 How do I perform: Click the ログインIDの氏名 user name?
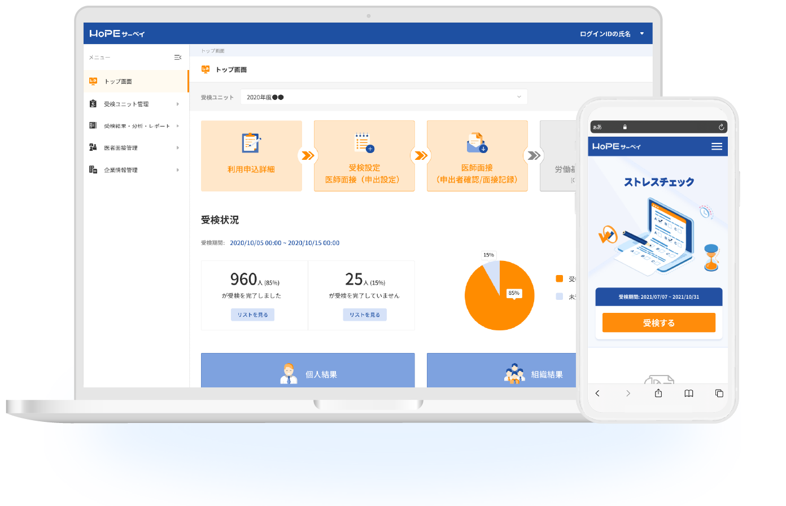pos(605,34)
